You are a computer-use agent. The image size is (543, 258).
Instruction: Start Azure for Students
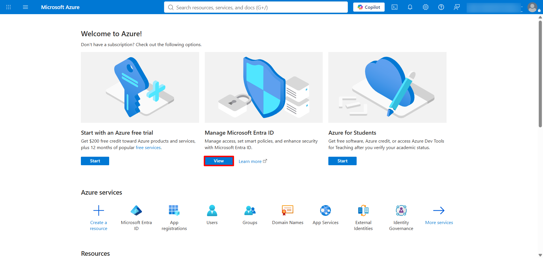[x=342, y=161]
